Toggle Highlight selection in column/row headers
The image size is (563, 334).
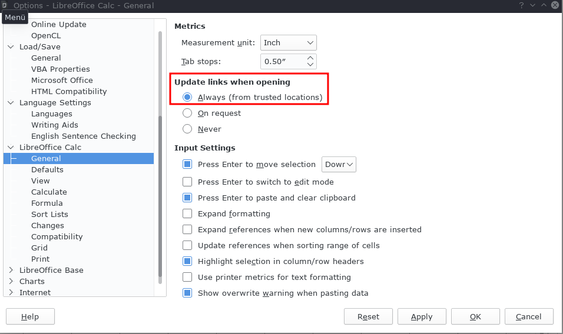click(187, 261)
